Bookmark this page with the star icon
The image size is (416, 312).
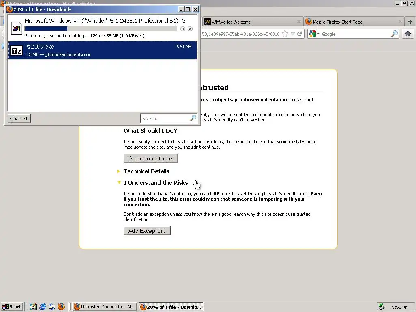click(285, 34)
